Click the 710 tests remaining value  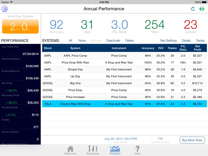pyautogui.click(x=160, y=139)
